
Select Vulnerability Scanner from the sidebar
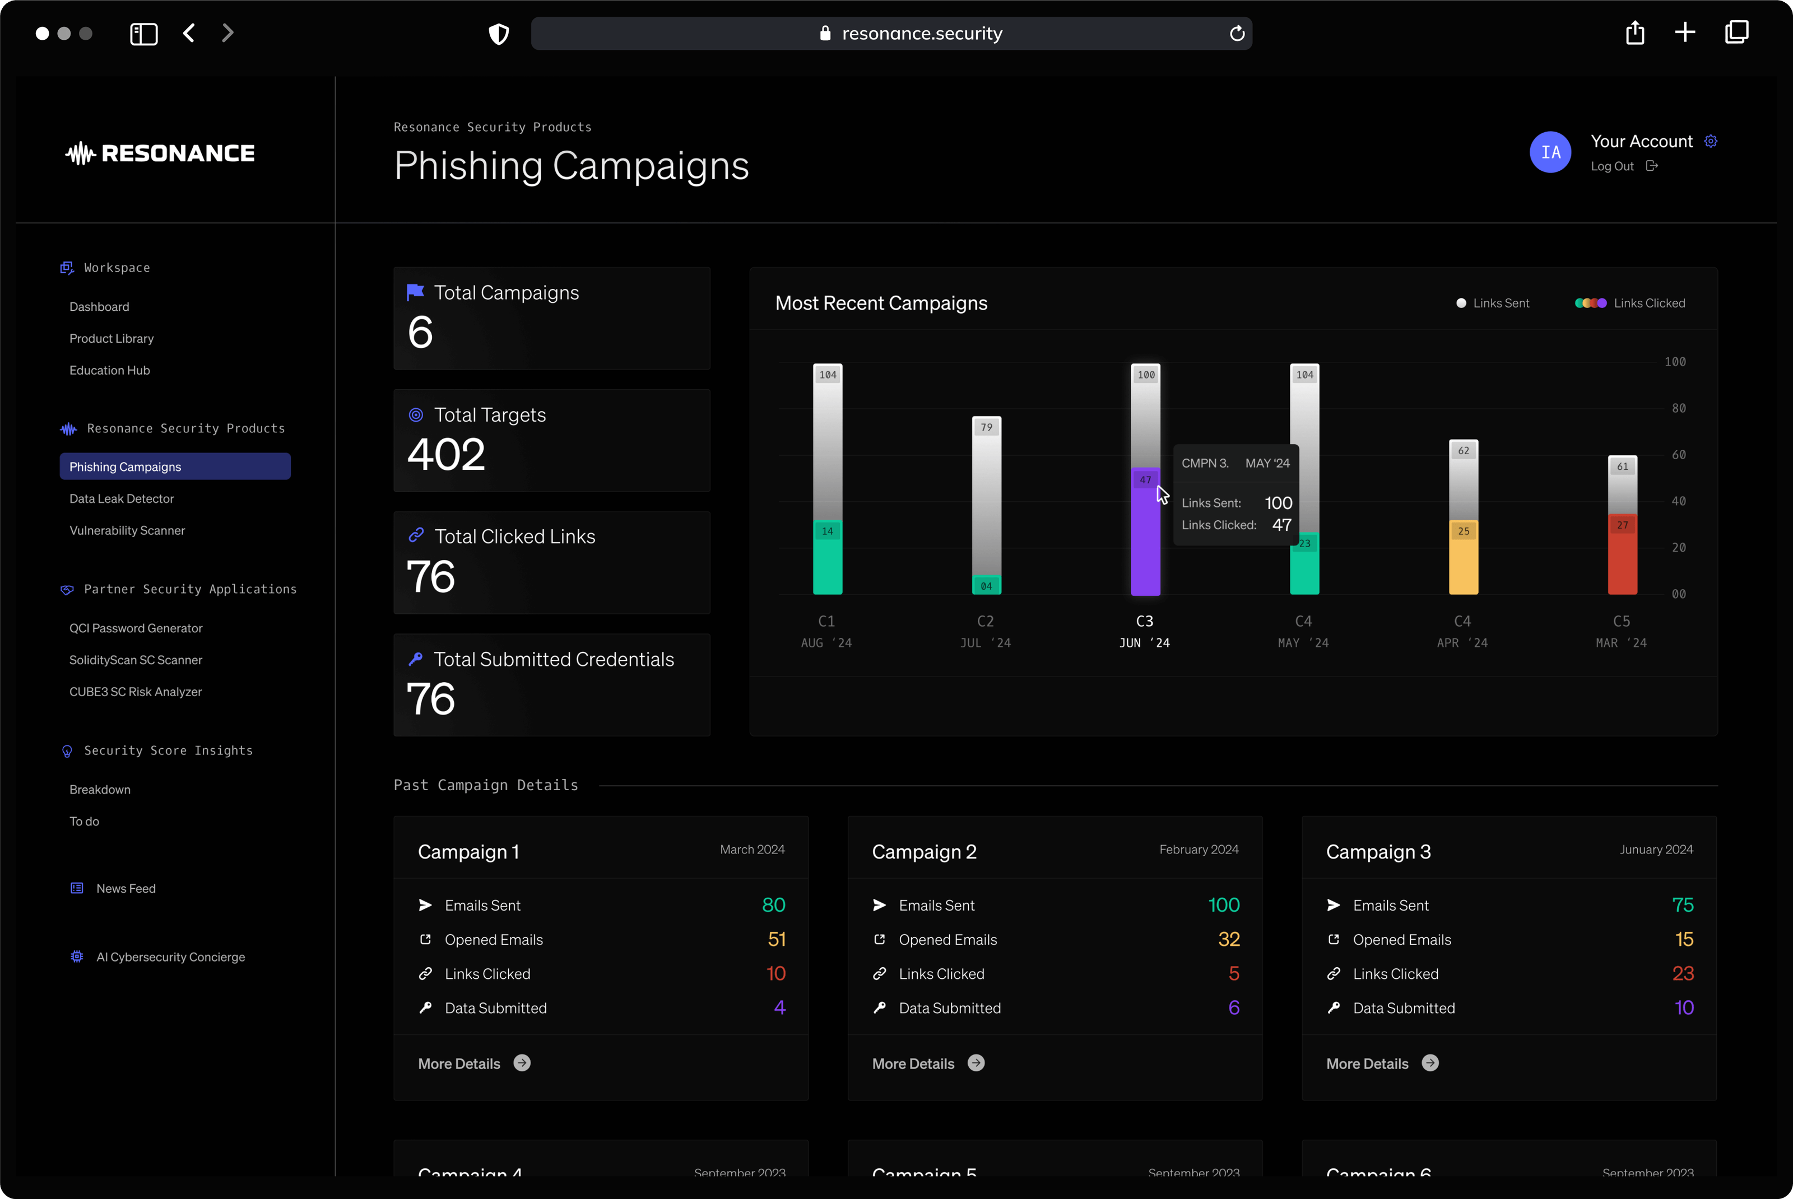127,531
